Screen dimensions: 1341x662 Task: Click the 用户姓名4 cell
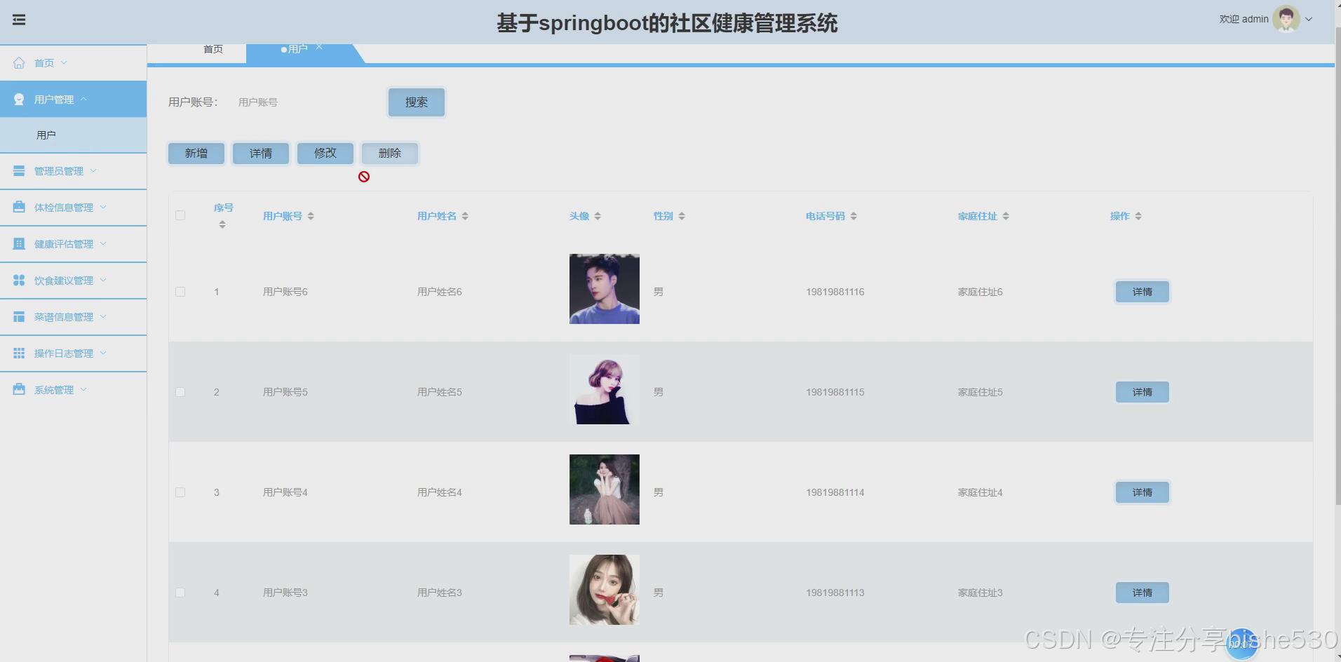[440, 492]
